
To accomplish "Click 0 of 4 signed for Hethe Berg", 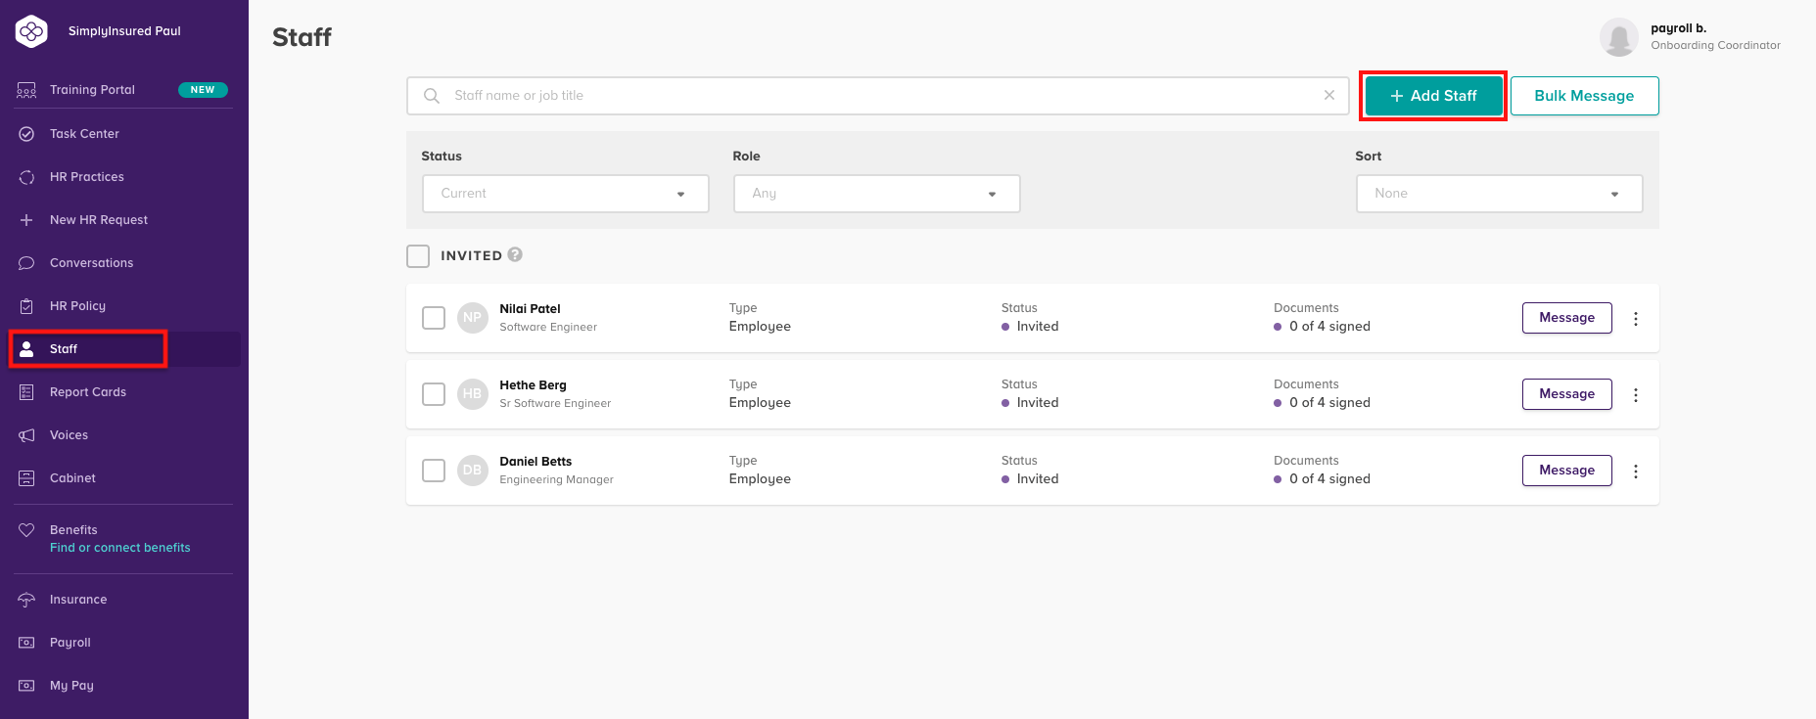I will point(1329,403).
